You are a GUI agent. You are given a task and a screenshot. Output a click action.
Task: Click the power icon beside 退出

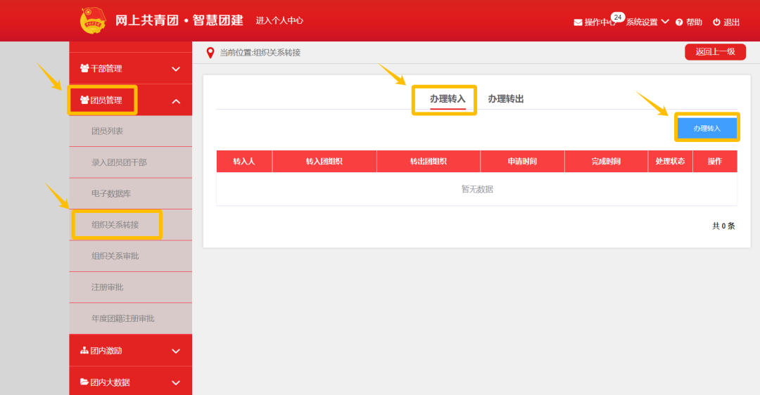point(716,22)
